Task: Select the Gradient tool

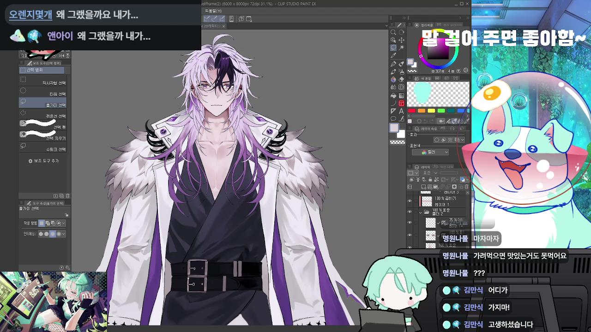Action: point(401,95)
